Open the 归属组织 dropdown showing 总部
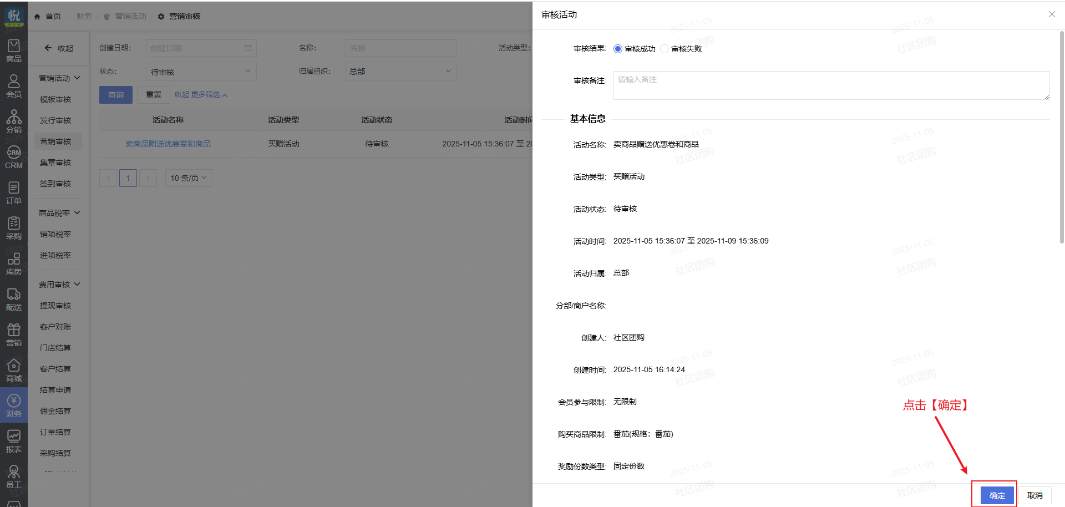1065x507 pixels. pyautogui.click(x=400, y=72)
